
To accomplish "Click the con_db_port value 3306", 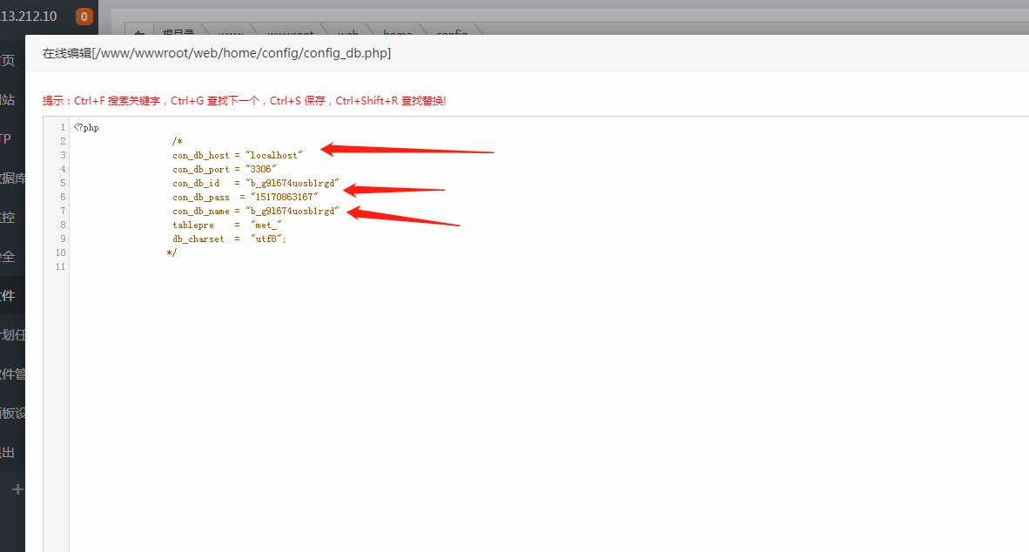I will tap(261, 169).
